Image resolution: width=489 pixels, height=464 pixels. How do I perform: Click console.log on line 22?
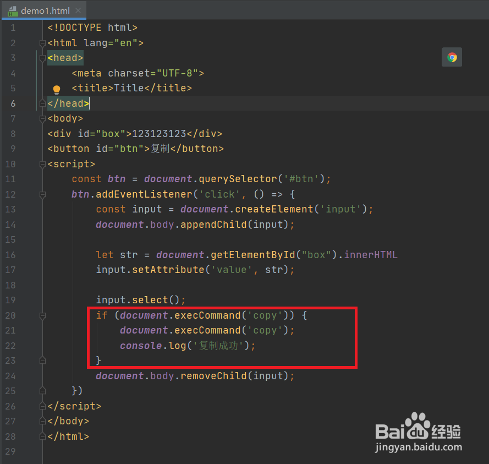tap(153, 346)
